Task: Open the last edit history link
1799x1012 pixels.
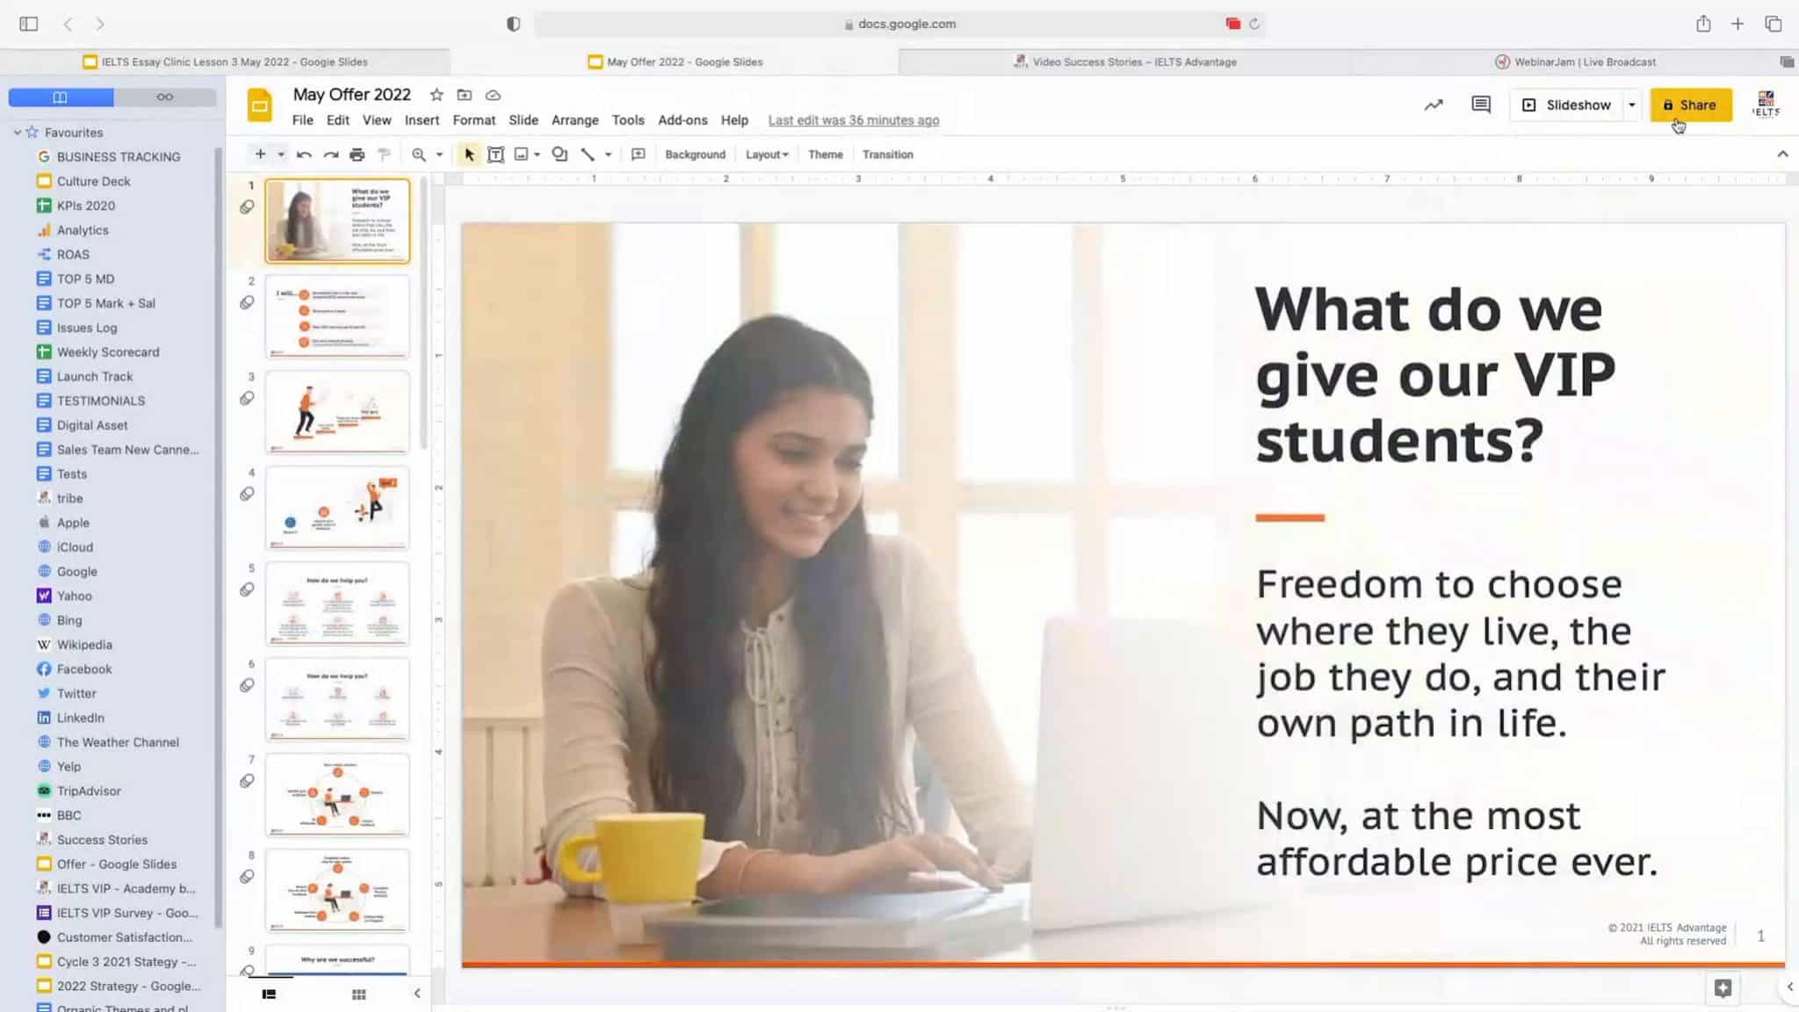Action: tap(853, 120)
